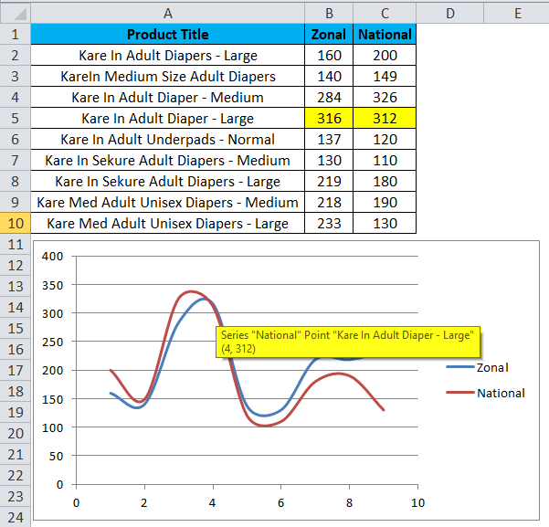Click the vertical axis label 250

[52, 343]
